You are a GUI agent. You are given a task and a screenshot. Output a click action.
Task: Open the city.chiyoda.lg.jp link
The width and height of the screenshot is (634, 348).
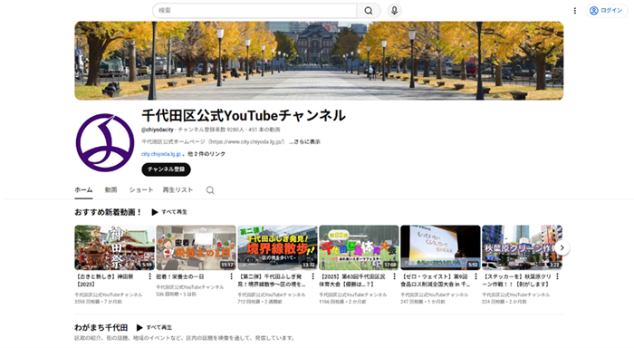[161, 154]
